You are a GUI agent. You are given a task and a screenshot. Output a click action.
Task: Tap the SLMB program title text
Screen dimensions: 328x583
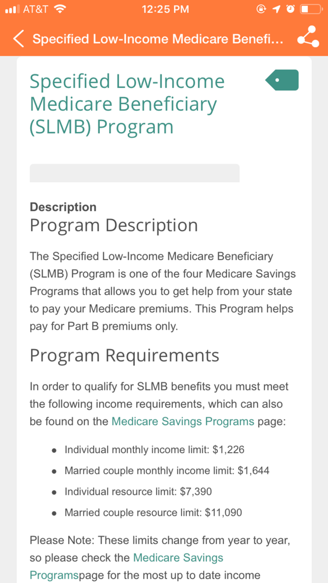(x=127, y=104)
